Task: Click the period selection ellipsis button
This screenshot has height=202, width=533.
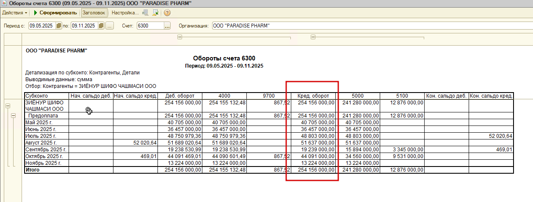Action: coord(110,26)
